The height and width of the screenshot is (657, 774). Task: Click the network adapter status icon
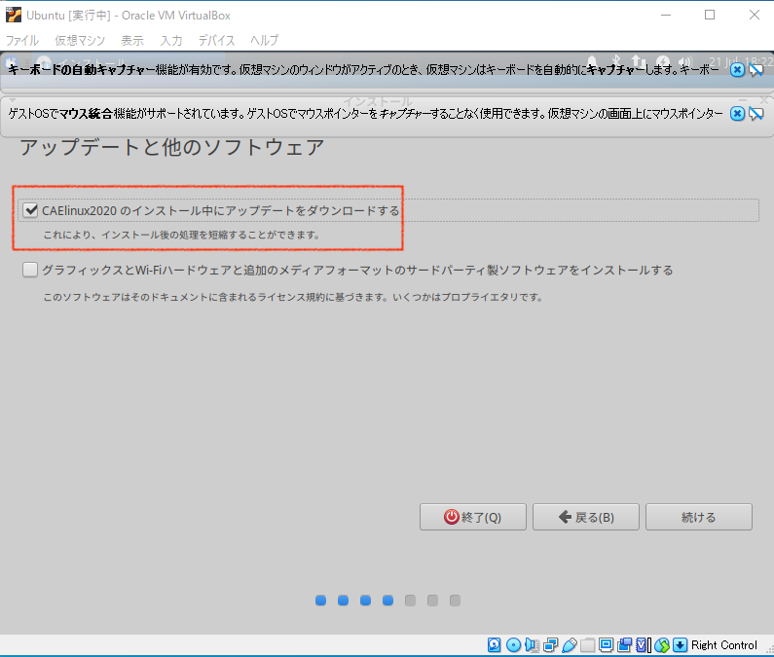550,644
